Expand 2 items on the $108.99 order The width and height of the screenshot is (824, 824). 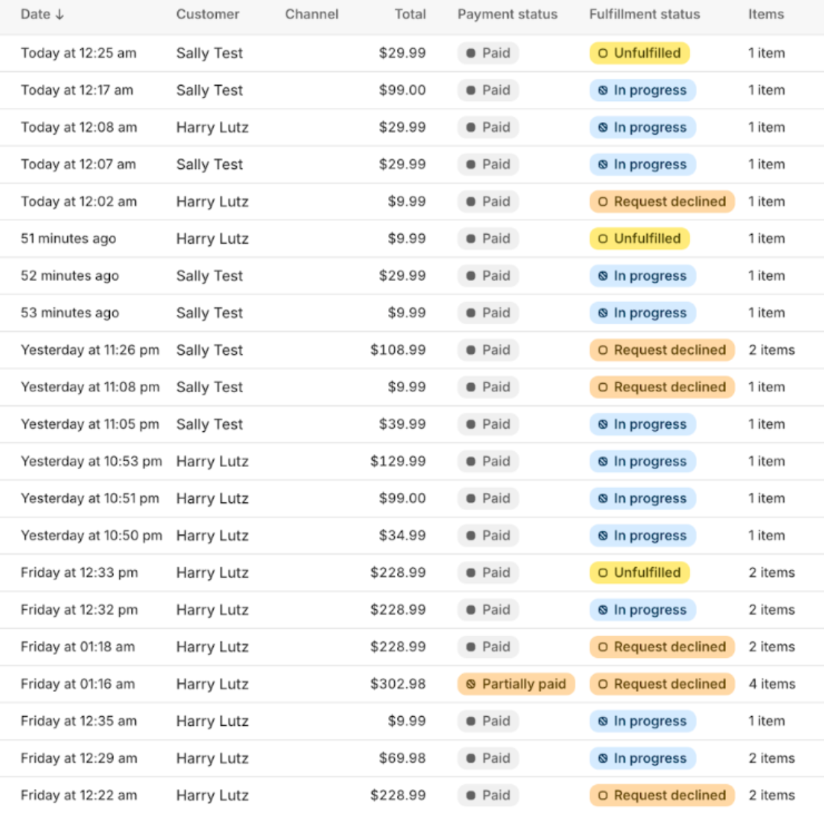click(x=772, y=350)
